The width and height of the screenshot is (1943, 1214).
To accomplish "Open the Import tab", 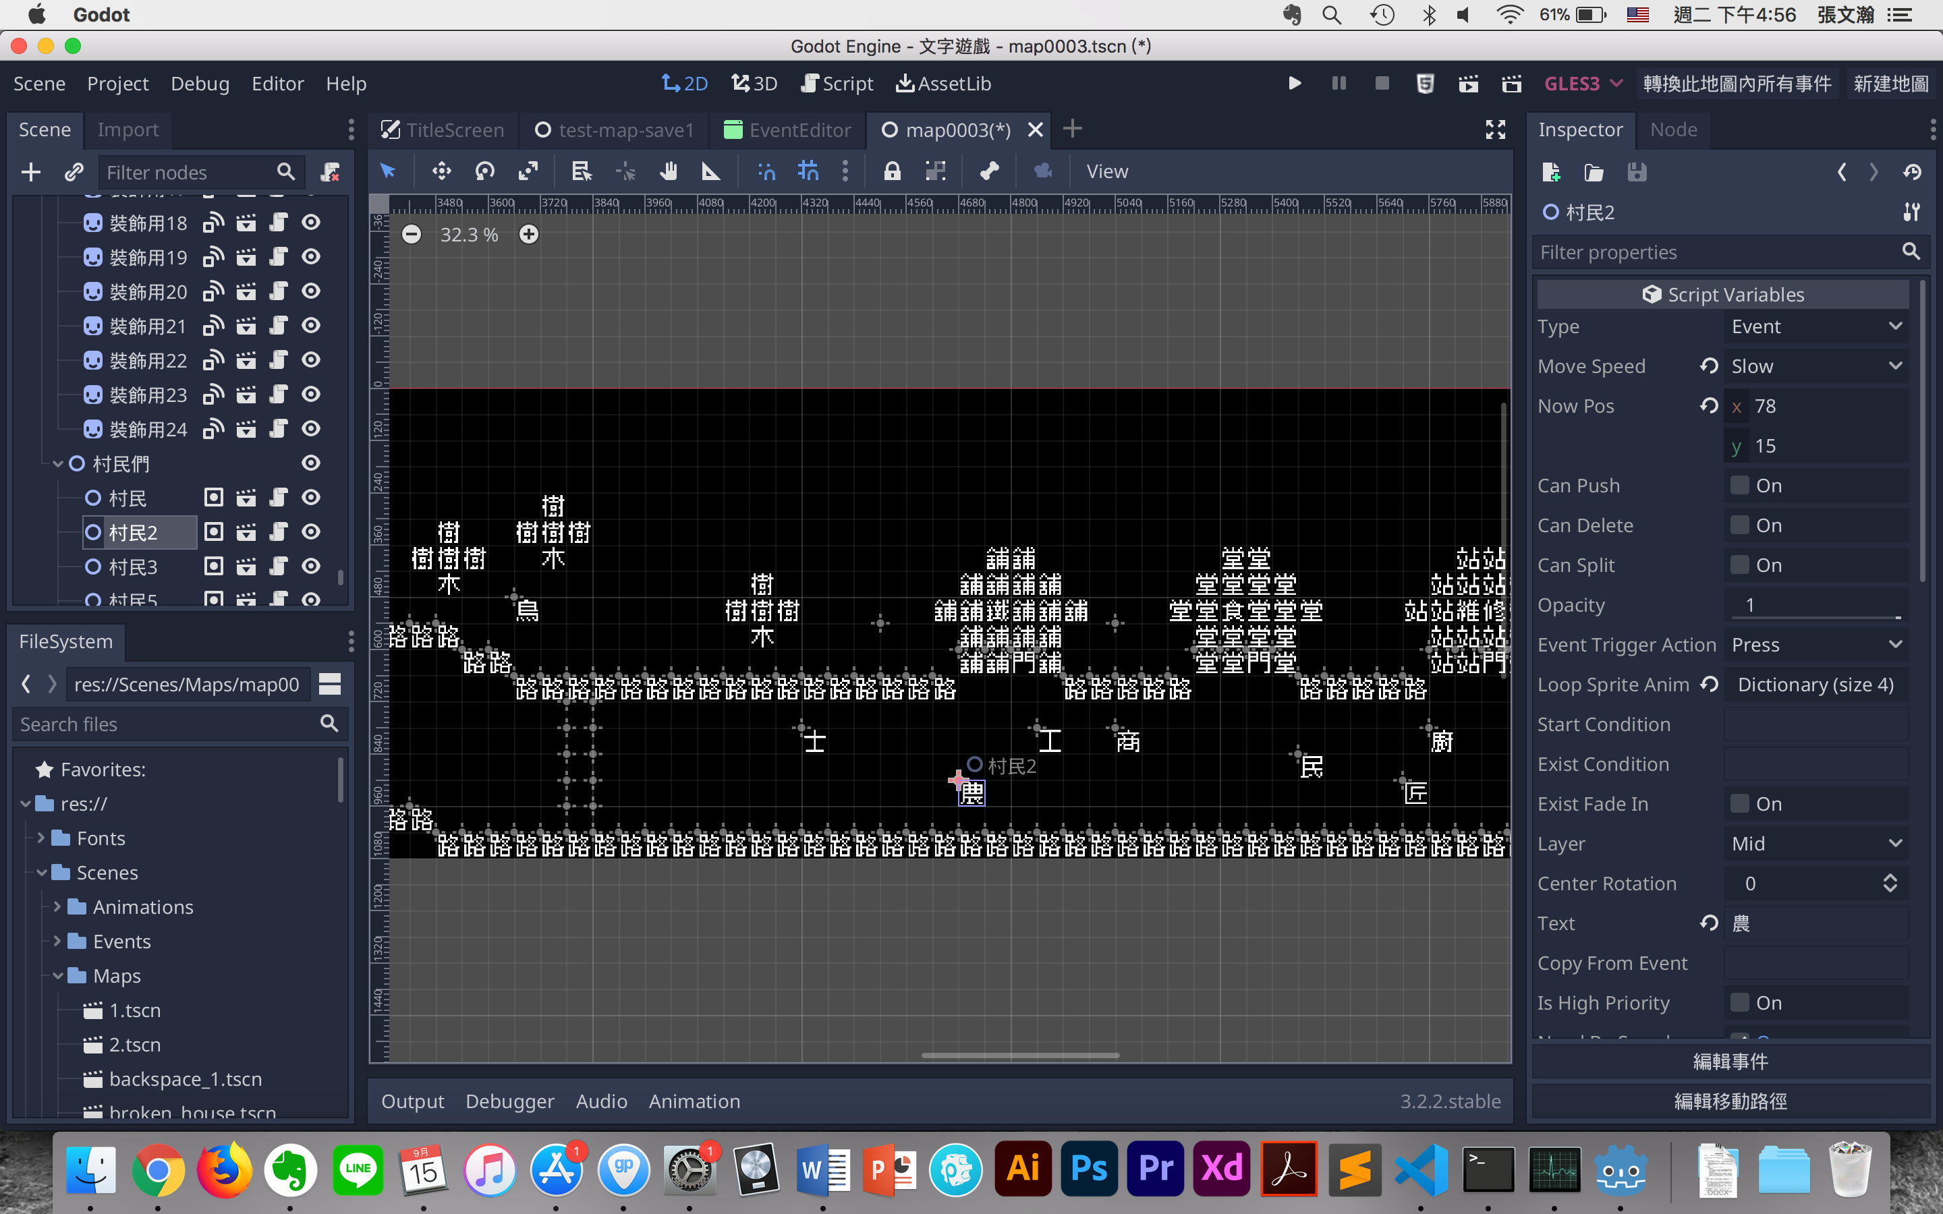I will (128, 129).
